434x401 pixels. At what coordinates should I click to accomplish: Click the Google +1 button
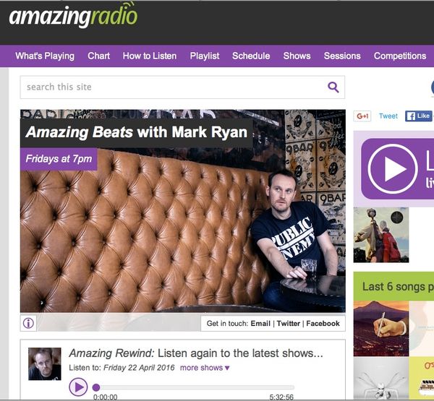(362, 116)
